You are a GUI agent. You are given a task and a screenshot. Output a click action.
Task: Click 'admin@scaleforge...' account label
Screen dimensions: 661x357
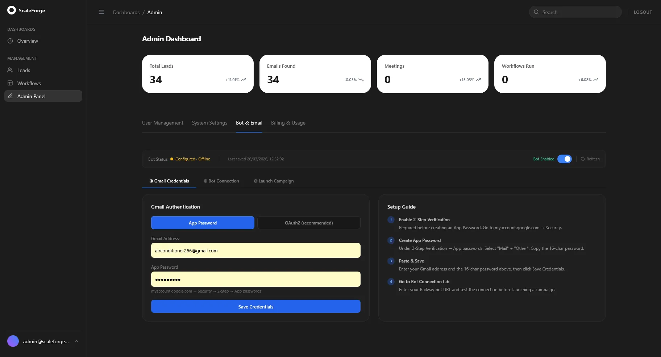(x=46, y=341)
